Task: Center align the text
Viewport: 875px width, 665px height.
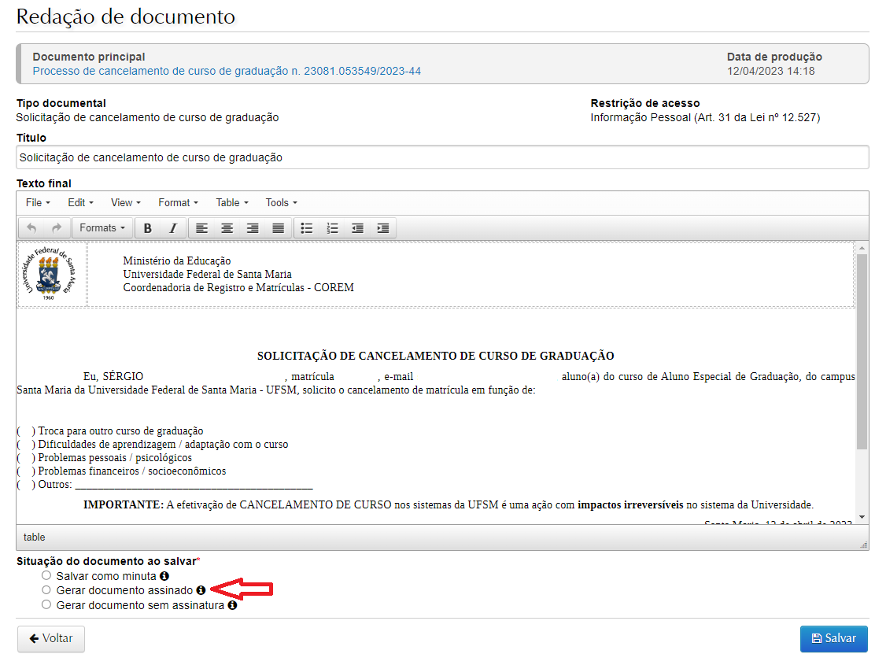Action: (x=227, y=228)
